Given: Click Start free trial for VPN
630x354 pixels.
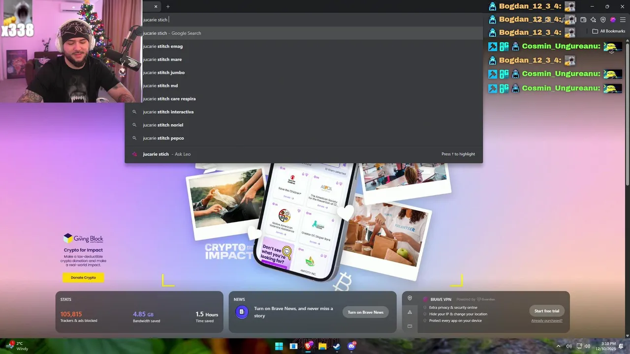Looking at the screenshot, I should point(547,311).
